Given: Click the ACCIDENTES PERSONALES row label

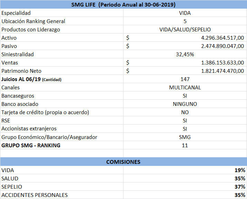Looking at the screenshot, I should click(x=62, y=195).
